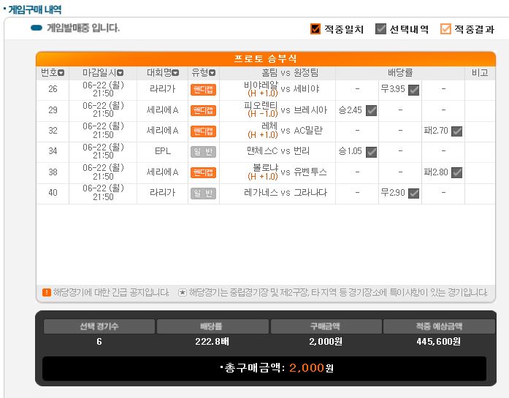Sort by the 마감일시 column arrow
Viewport: 509px width, 398px height.
click(120, 73)
